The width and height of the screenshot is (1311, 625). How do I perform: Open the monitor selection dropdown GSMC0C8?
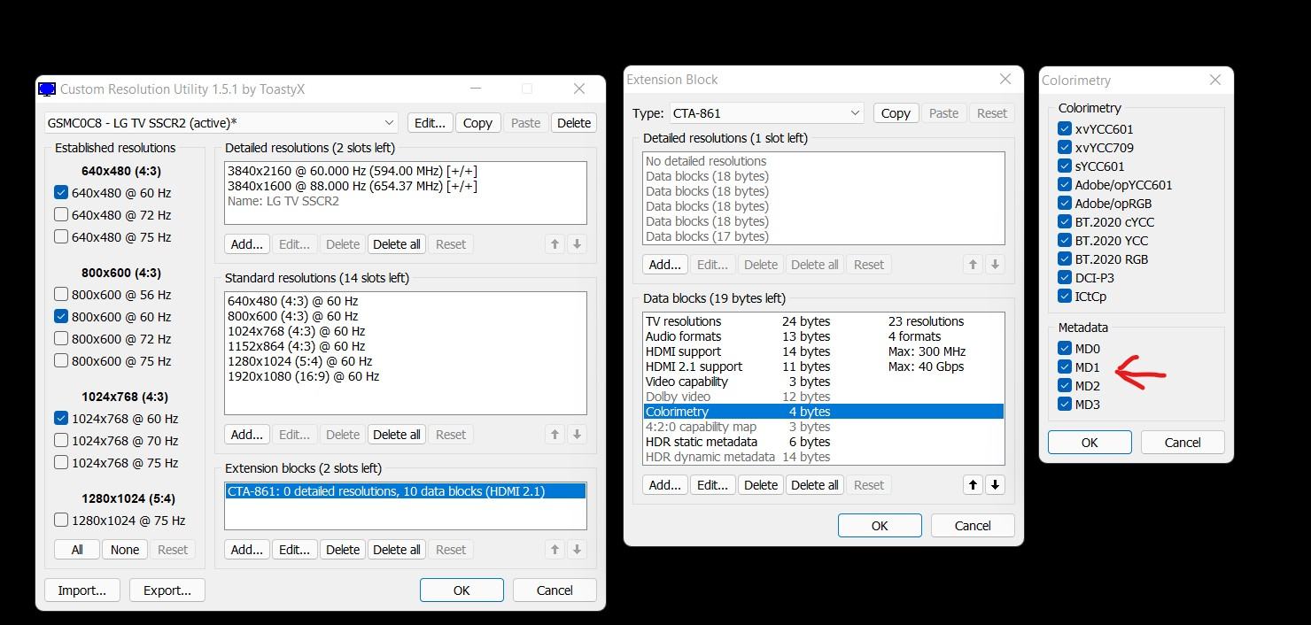(x=221, y=123)
